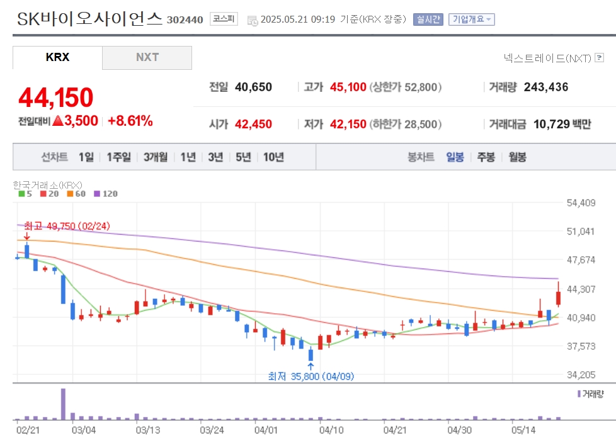Click the current price 44,150
Screen dimensions: 616x446
click(56, 98)
